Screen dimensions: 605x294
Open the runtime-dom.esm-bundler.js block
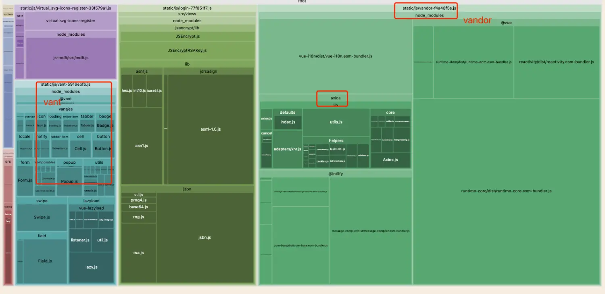(474, 62)
